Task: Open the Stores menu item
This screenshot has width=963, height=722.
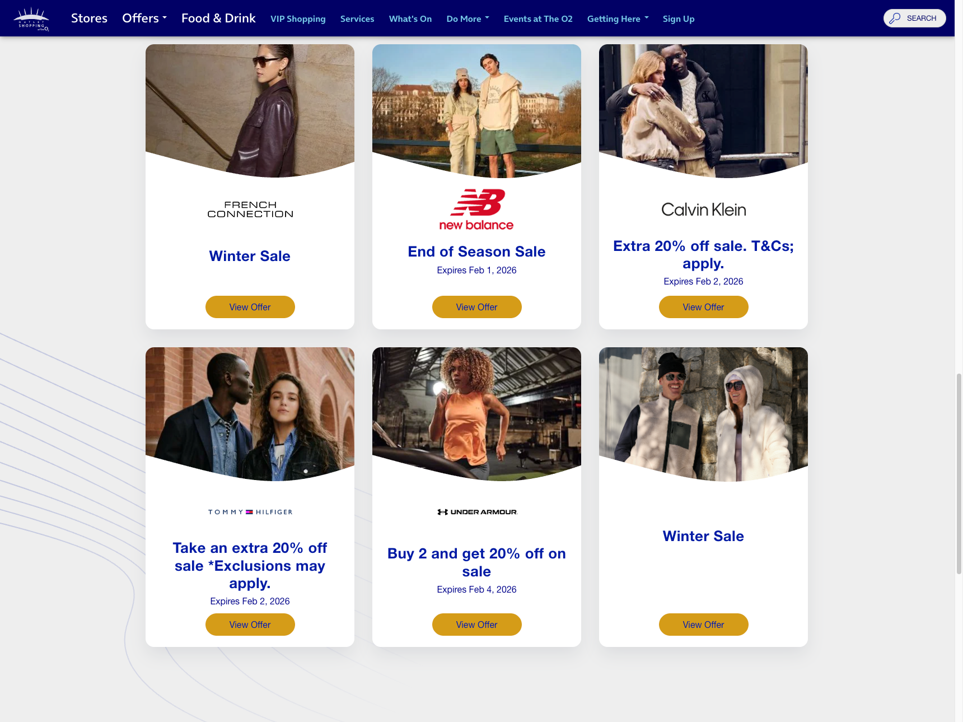Action: pyautogui.click(x=89, y=18)
